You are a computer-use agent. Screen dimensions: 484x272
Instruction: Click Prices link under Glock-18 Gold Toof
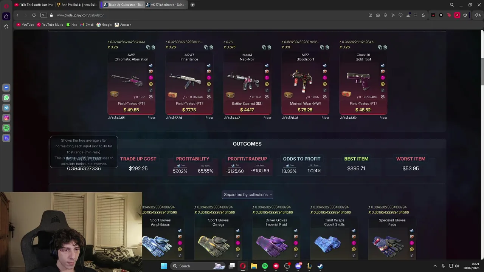coord(383,117)
